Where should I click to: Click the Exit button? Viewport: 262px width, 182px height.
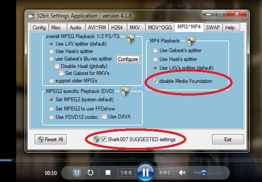pyautogui.click(x=228, y=139)
